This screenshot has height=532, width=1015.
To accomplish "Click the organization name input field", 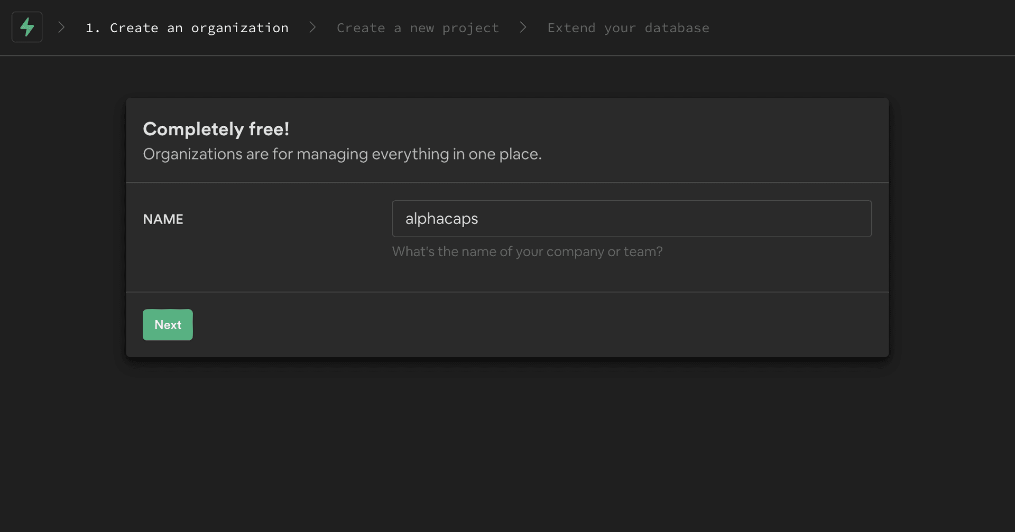I will (x=632, y=218).
